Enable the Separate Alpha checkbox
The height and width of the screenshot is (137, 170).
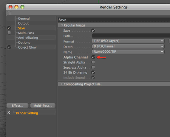click(x=93, y=67)
